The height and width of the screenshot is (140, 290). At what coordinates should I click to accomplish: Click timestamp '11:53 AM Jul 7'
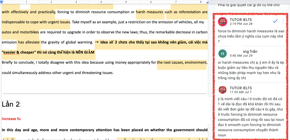coord(241,92)
